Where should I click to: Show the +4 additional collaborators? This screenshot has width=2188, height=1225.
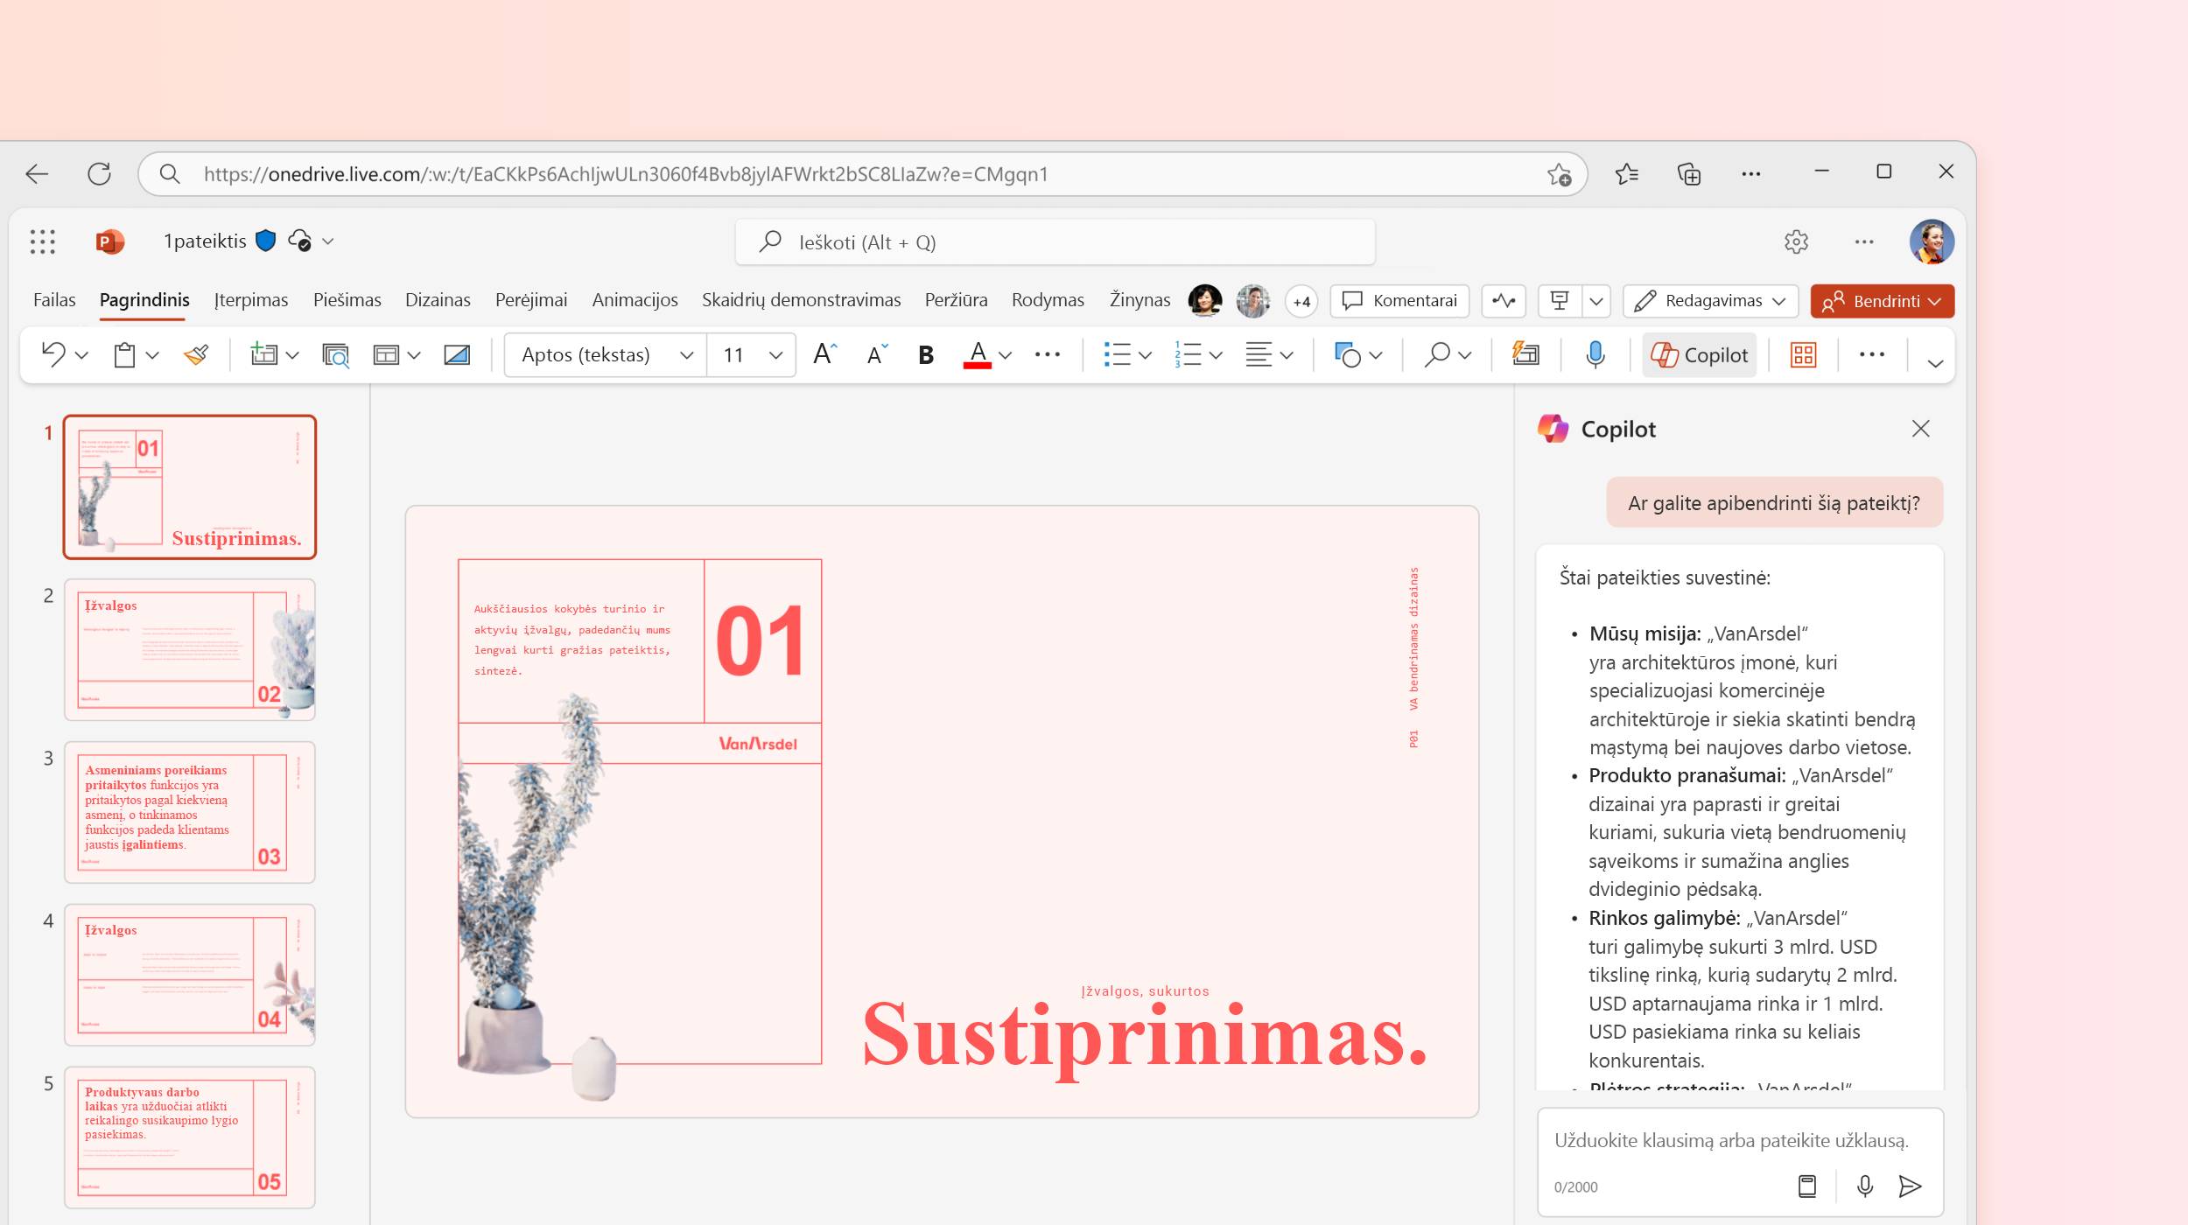(1301, 301)
